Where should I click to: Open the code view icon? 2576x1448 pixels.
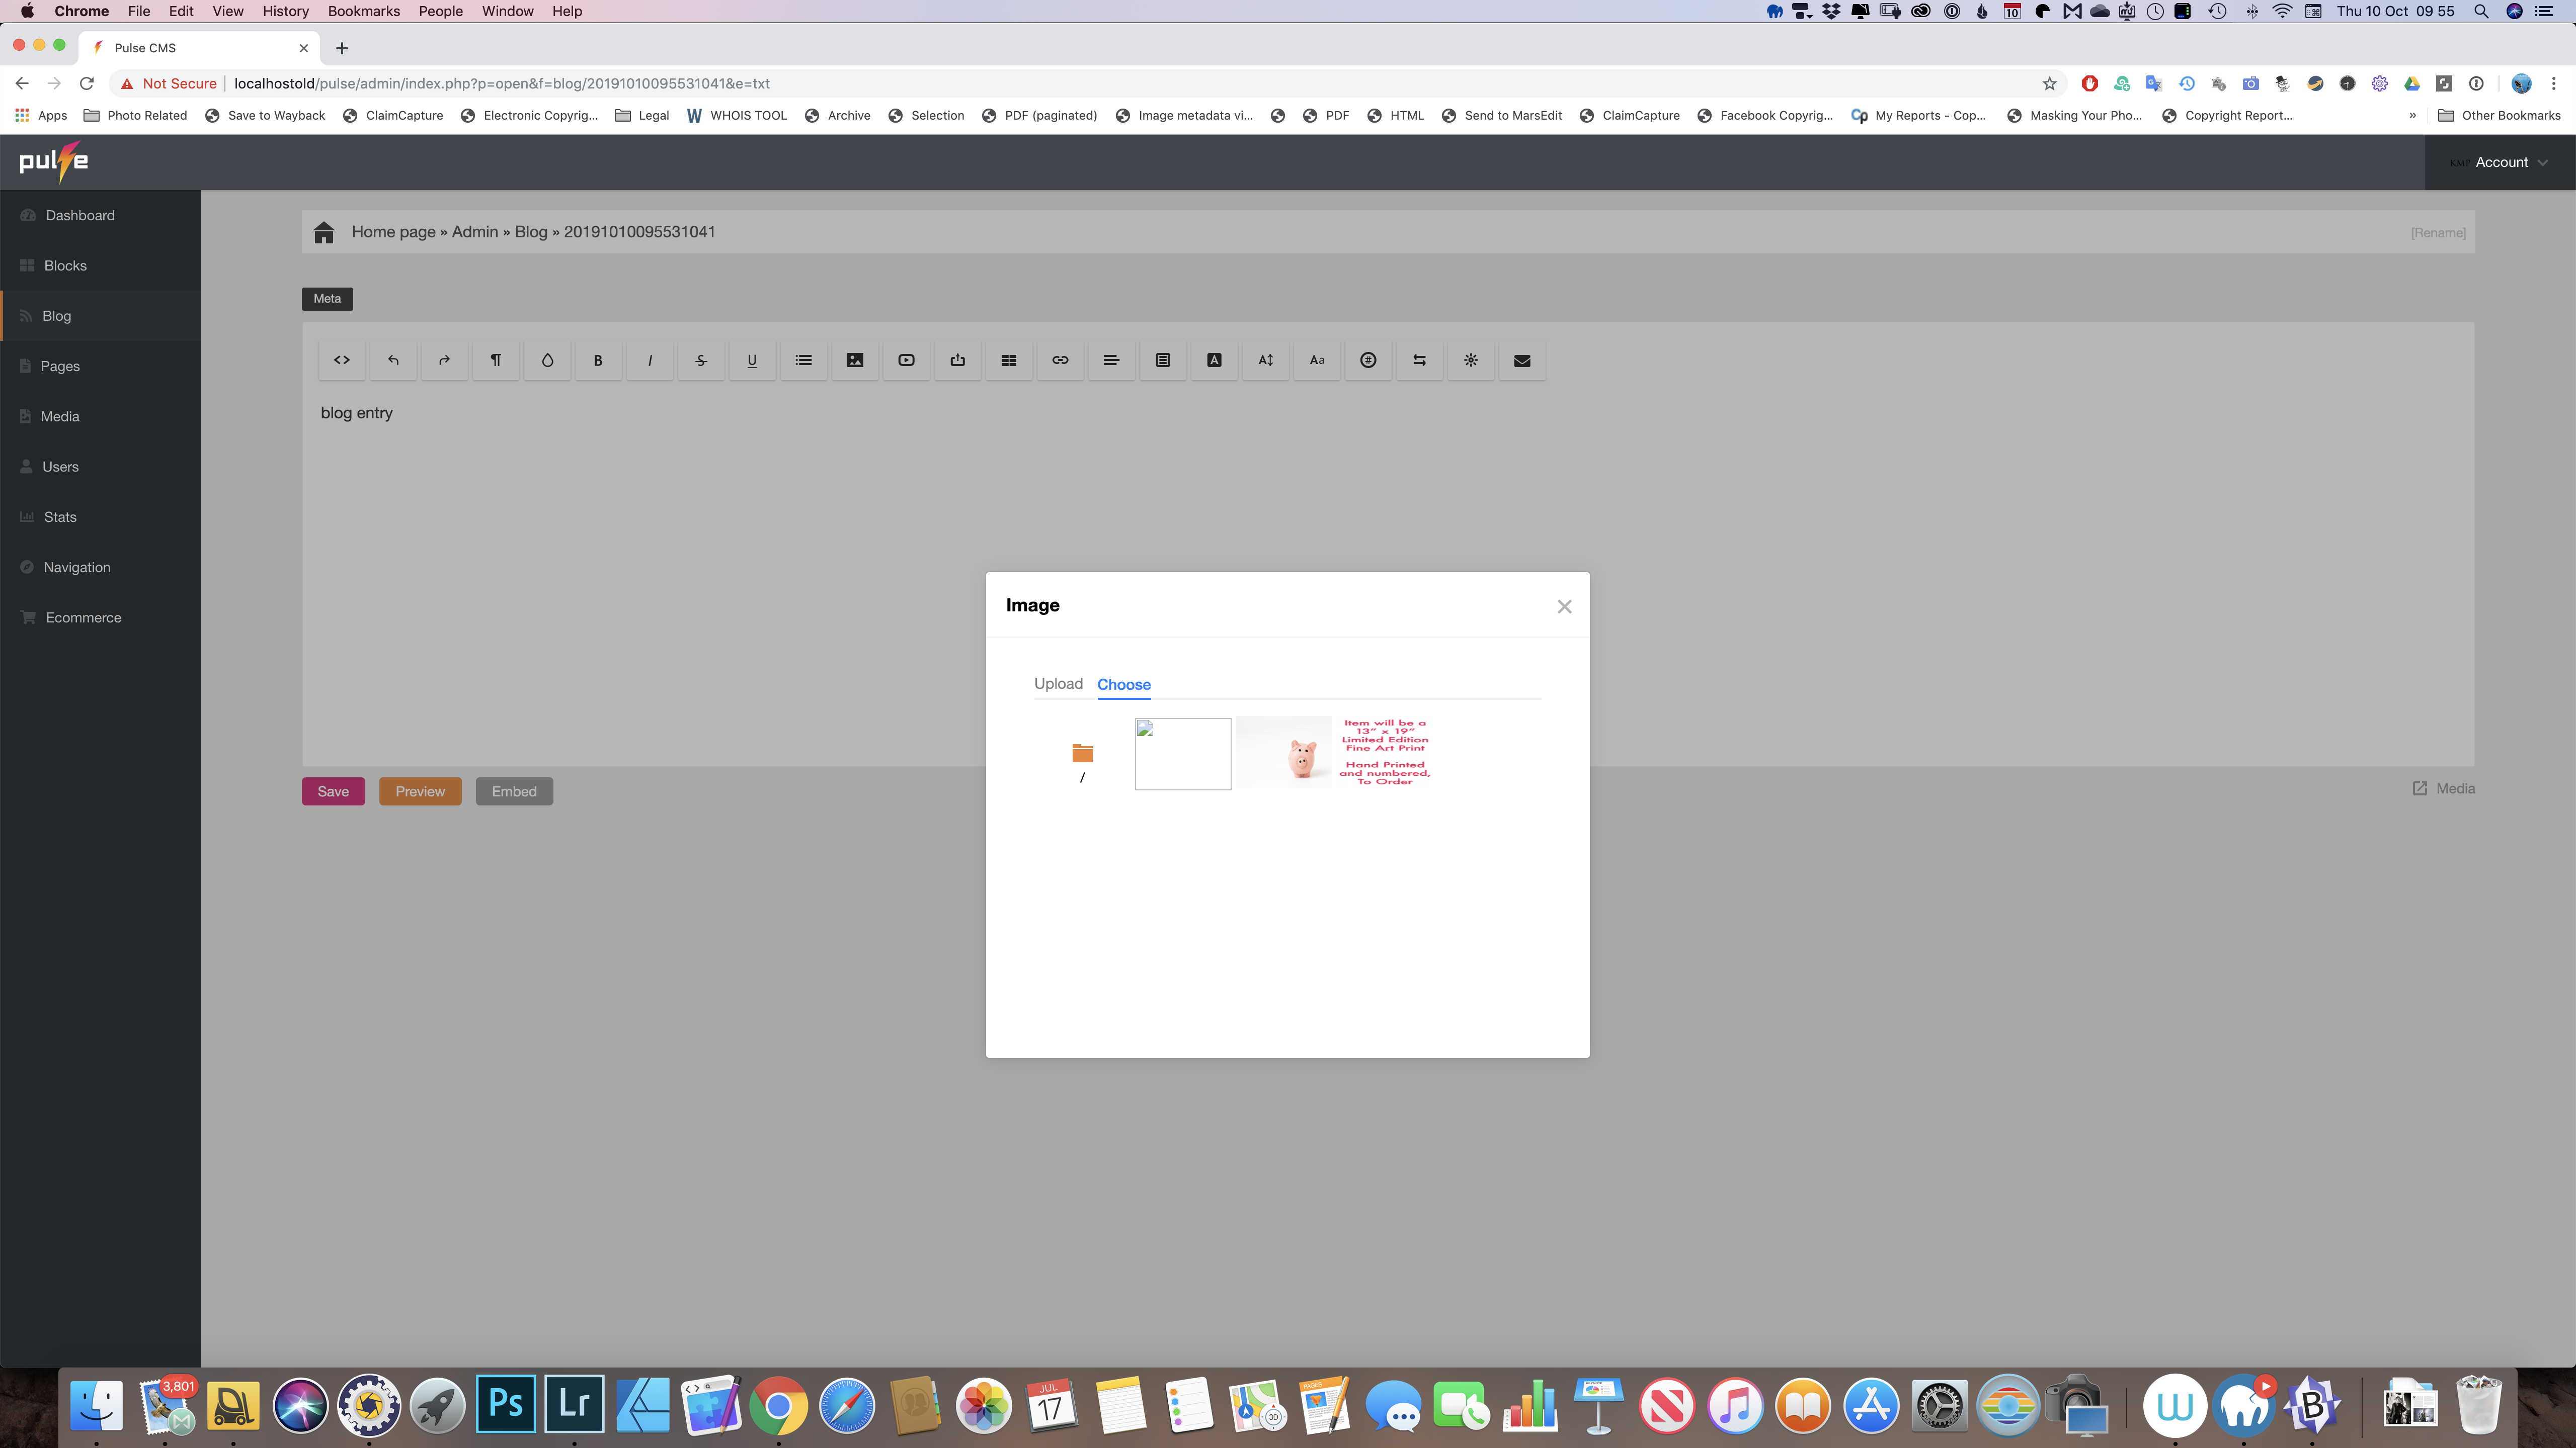341,360
